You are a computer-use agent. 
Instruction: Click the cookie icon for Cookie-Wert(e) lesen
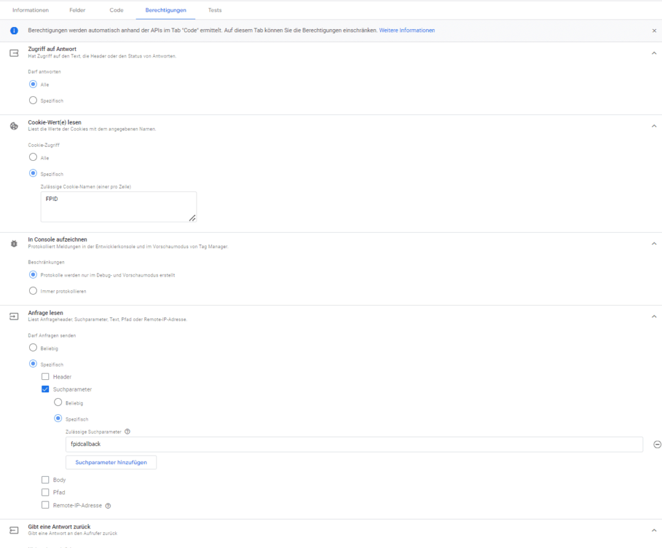point(14,126)
